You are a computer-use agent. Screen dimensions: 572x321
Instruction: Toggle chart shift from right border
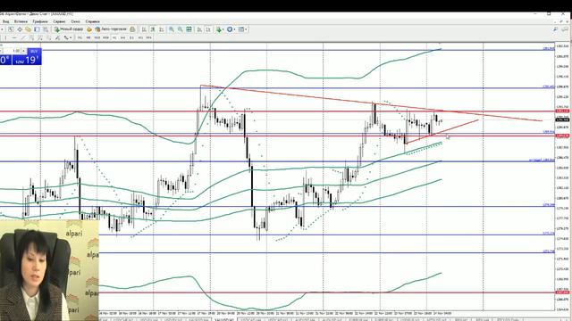[208, 29]
